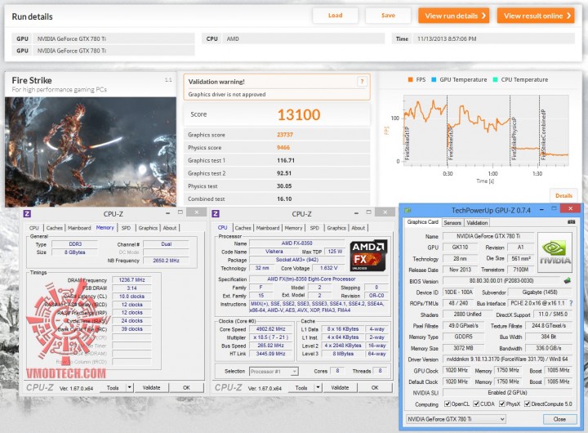The width and height of the screenshot is (588, 433).
Task: Open About tab in CPU-Z CPU window
Action: (359, 228)
